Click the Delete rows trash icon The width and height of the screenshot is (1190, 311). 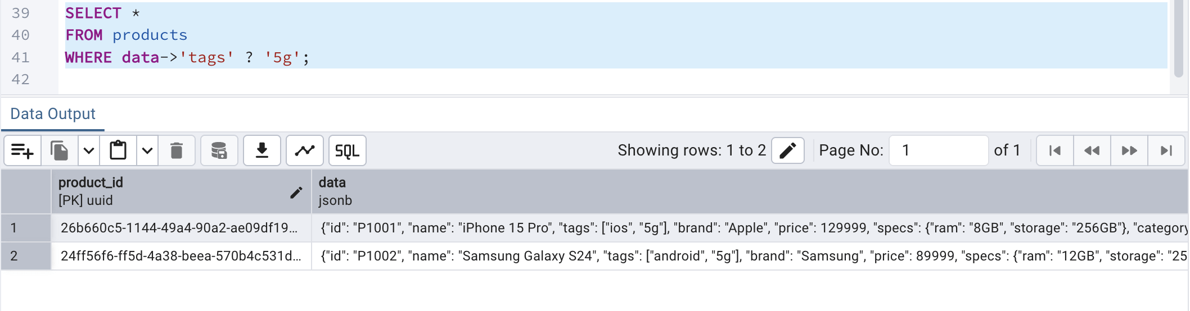coord(177,150)
